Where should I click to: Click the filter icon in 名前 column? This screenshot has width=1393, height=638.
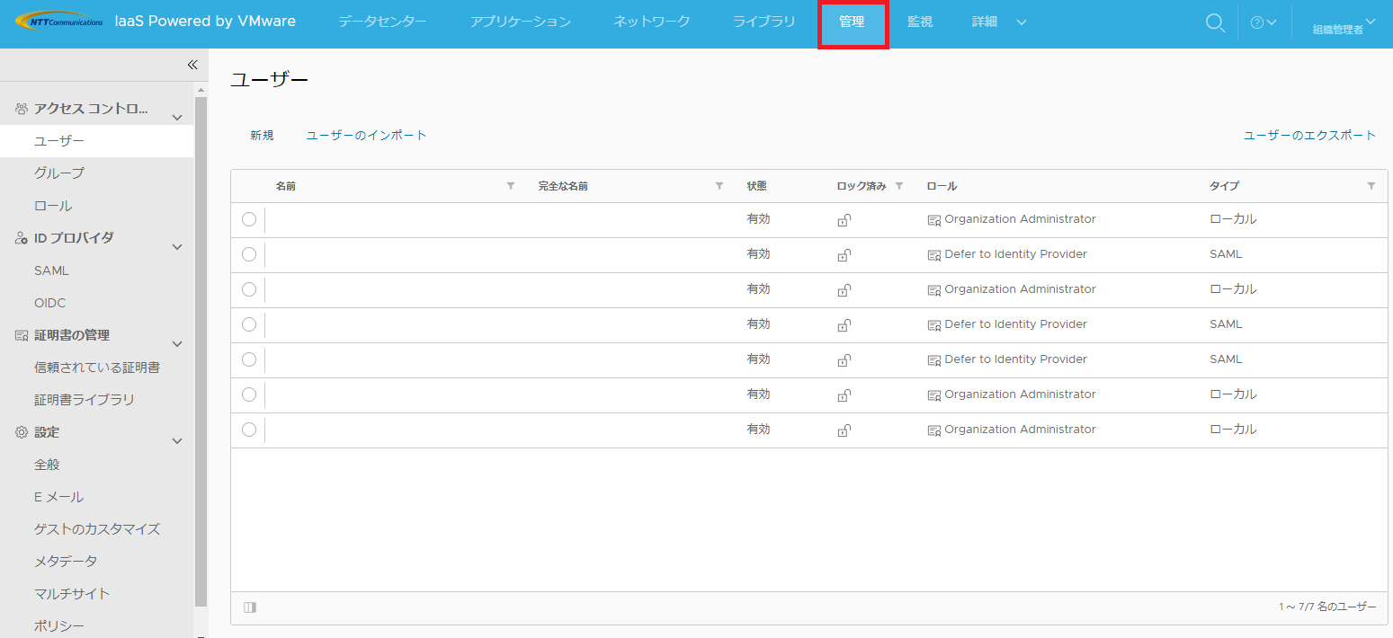click(511, 186)
